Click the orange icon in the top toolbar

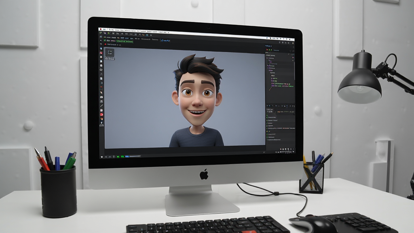(x=144, y=35)
